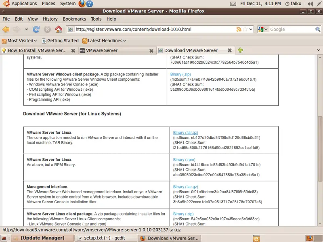
Task: Click the Firefox Back arrow button
Action: (x=6, y=29)
